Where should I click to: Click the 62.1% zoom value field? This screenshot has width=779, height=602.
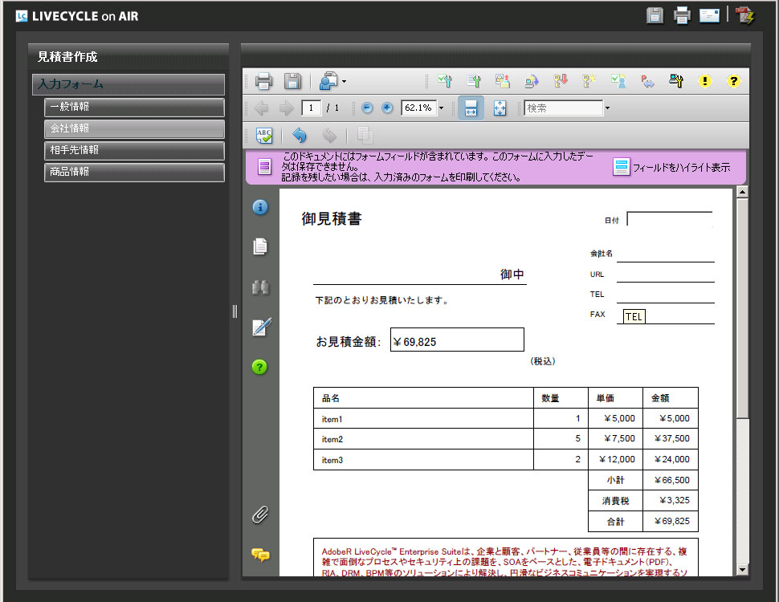tap(418, 108)
